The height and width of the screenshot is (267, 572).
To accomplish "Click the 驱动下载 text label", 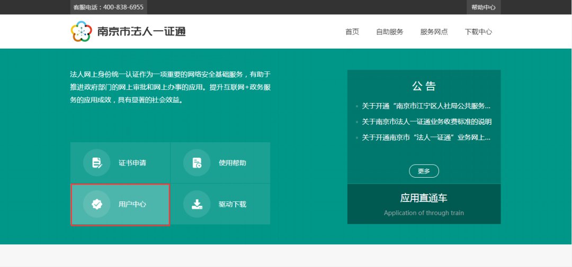I will click(x=232, y=204).
